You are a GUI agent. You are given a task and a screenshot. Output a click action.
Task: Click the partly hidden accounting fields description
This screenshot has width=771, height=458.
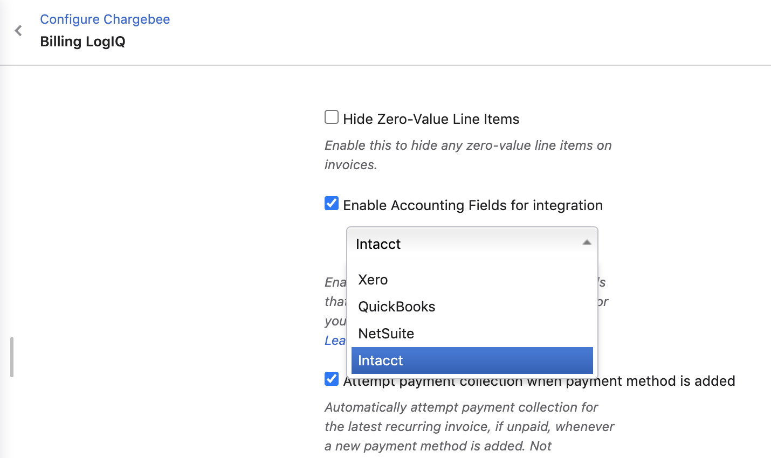click(335, 302)
